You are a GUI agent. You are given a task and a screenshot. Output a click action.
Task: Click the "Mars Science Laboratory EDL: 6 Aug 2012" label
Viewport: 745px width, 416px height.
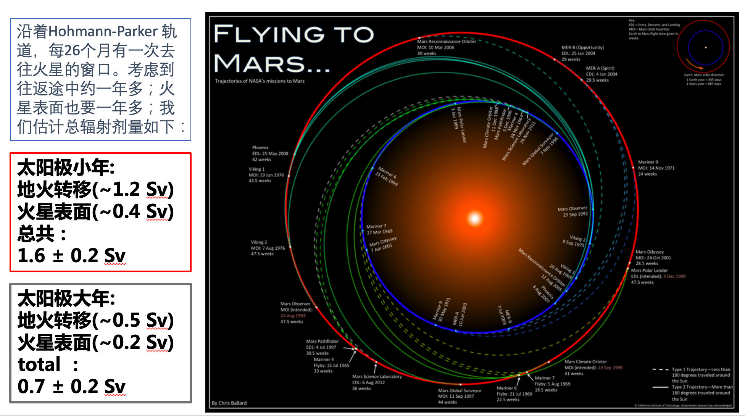(x=377, y=382)
